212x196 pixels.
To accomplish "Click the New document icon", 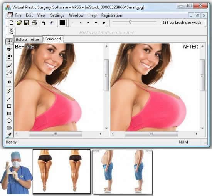I will 12,23.
